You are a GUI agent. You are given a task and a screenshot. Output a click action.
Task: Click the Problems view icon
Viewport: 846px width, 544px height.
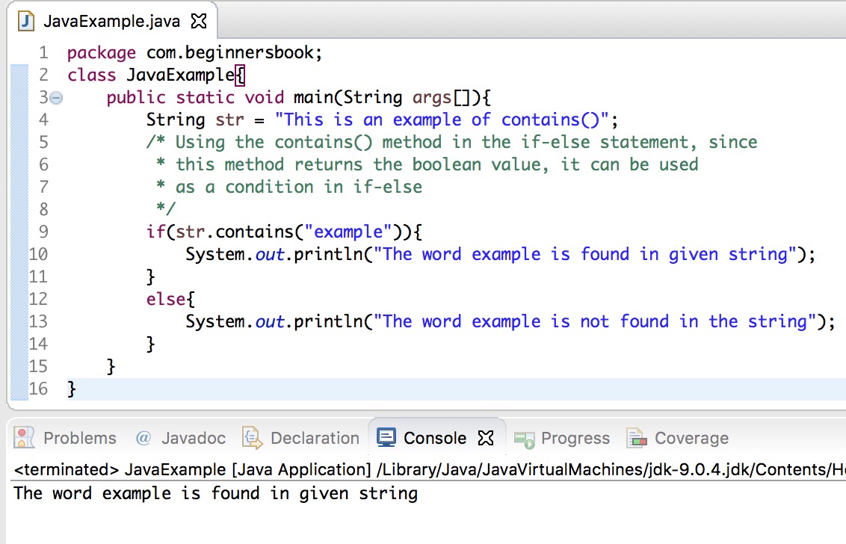[24, 438]
